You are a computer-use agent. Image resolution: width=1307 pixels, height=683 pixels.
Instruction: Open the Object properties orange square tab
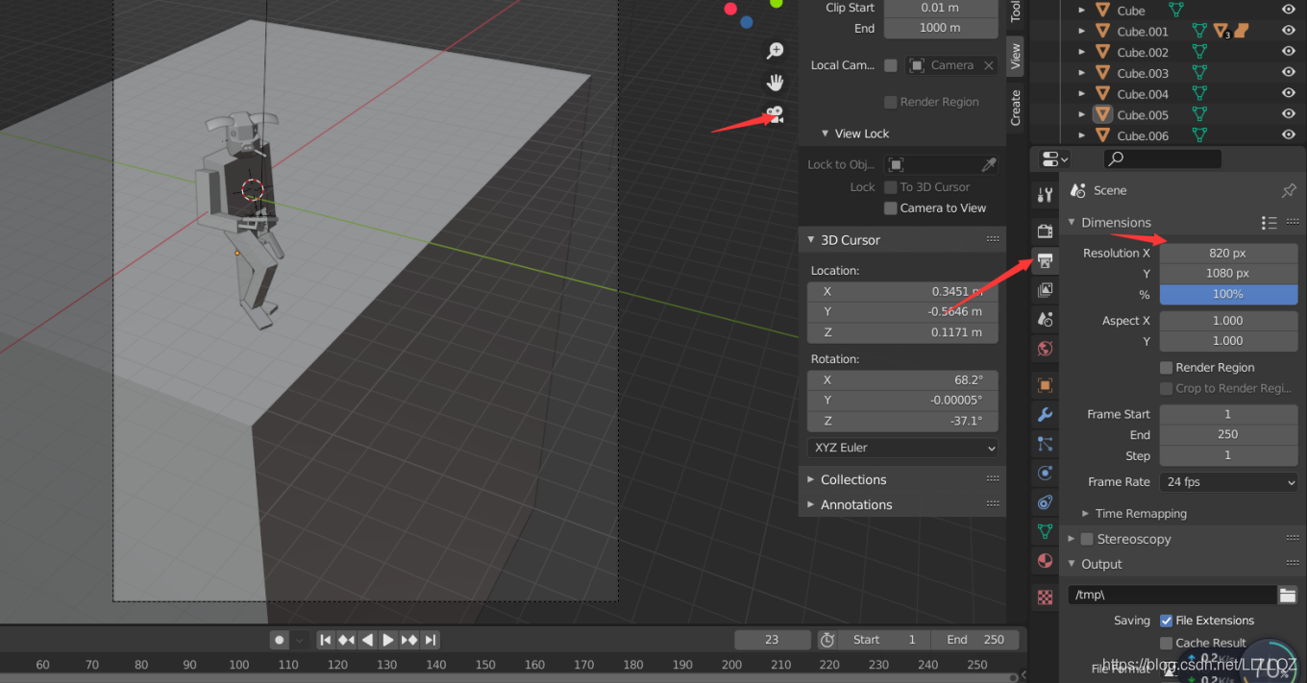pyautogui.click(x=1045, y=385)
